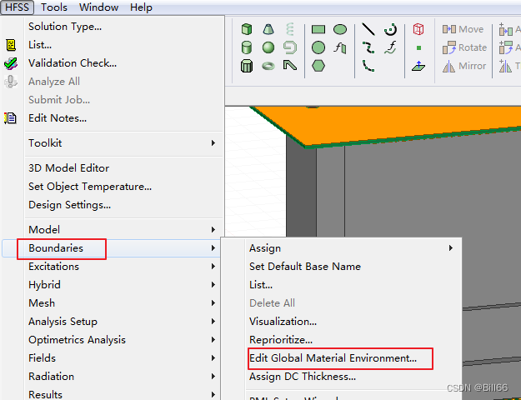Select Edit Global Material Environment...

341,358
